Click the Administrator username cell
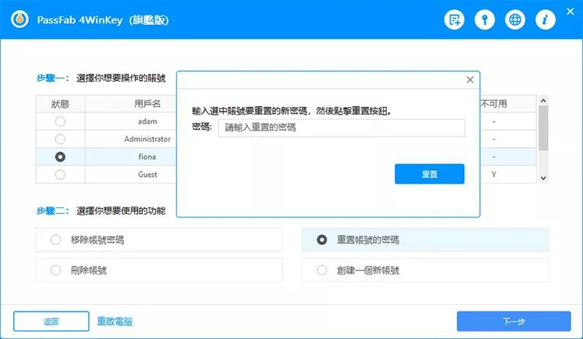This screenshot has width=583, height=339. click(147, 139)
